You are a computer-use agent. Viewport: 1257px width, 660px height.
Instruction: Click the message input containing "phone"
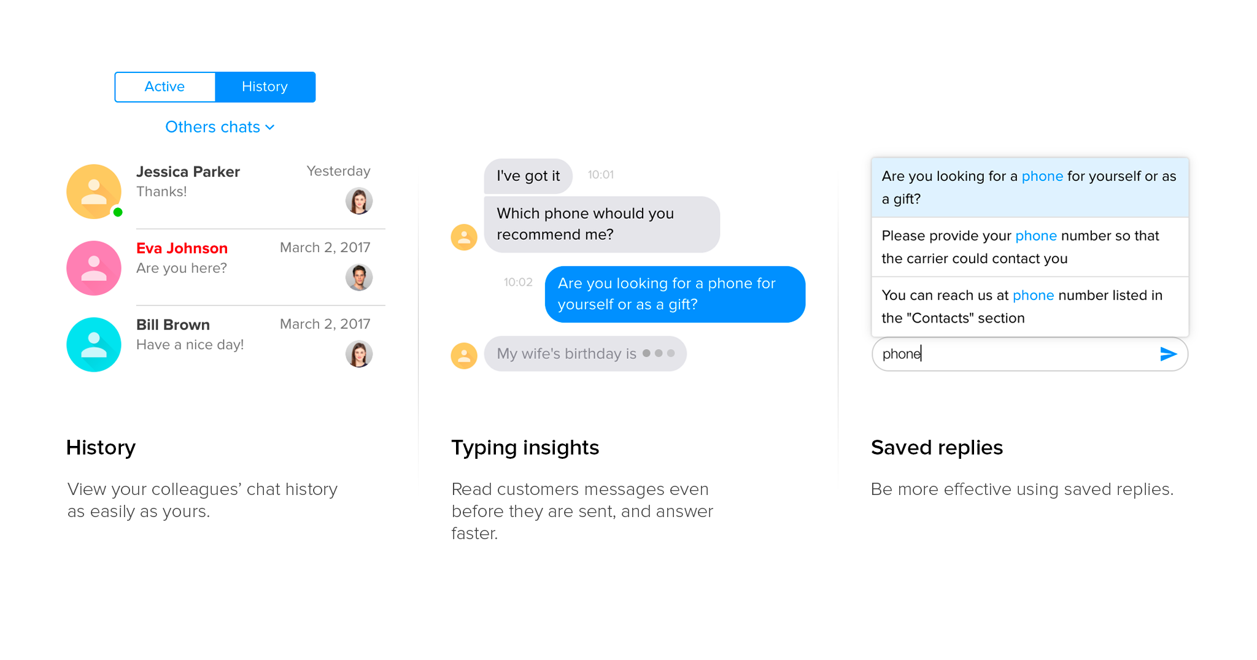[x=1013, y=354]
